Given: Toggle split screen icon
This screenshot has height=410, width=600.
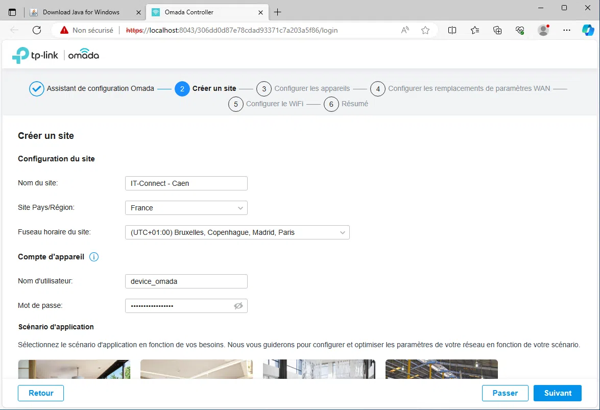Looking at the screenshot, I should point(452,30).
